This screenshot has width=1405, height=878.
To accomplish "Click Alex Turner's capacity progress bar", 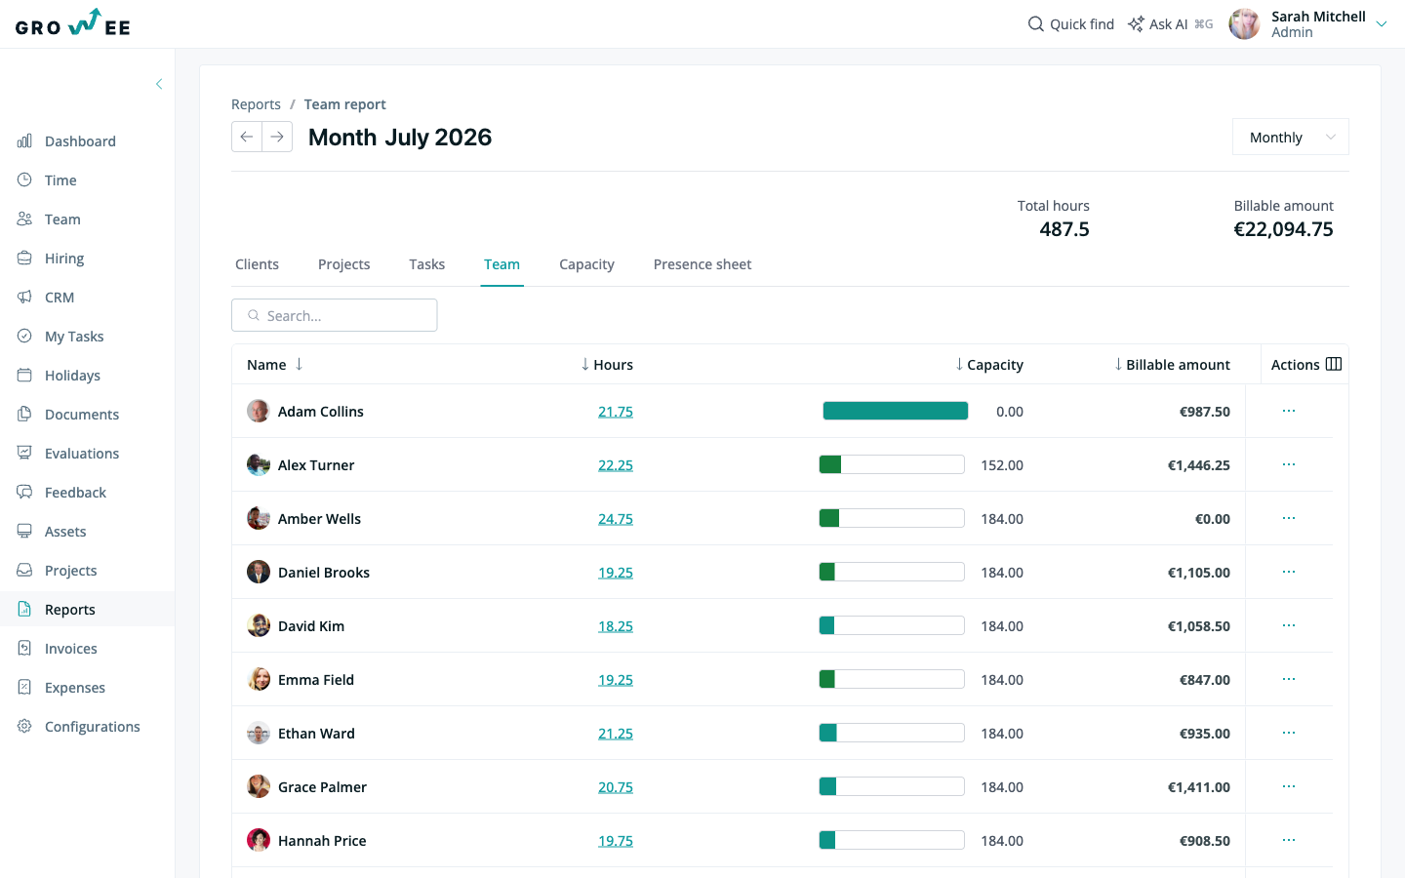I will click(892, 464).
